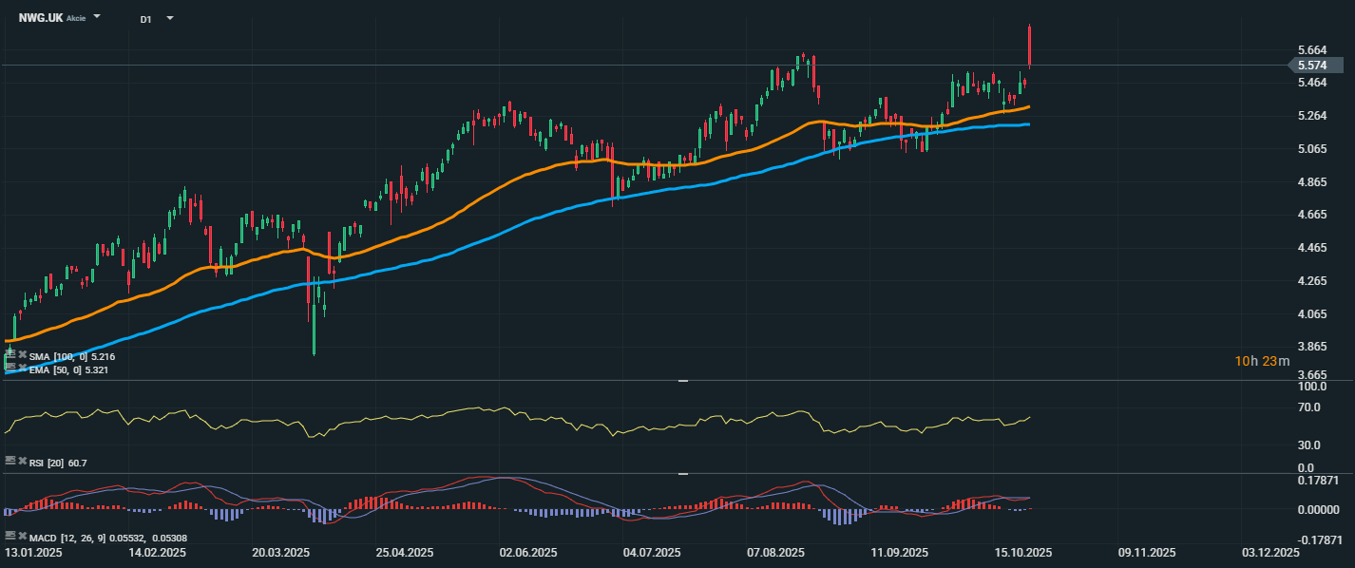1355x568 pixels.
Task: Open settings icon for SMA 100 indicator
Action: point(10,355)
